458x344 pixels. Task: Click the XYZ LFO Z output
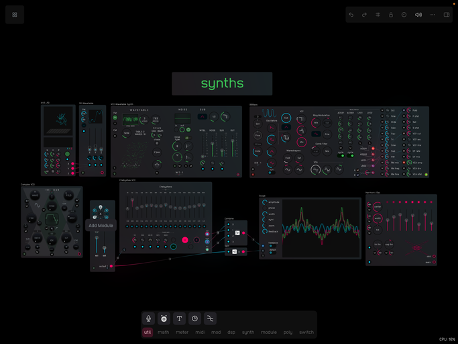[72, 173]
